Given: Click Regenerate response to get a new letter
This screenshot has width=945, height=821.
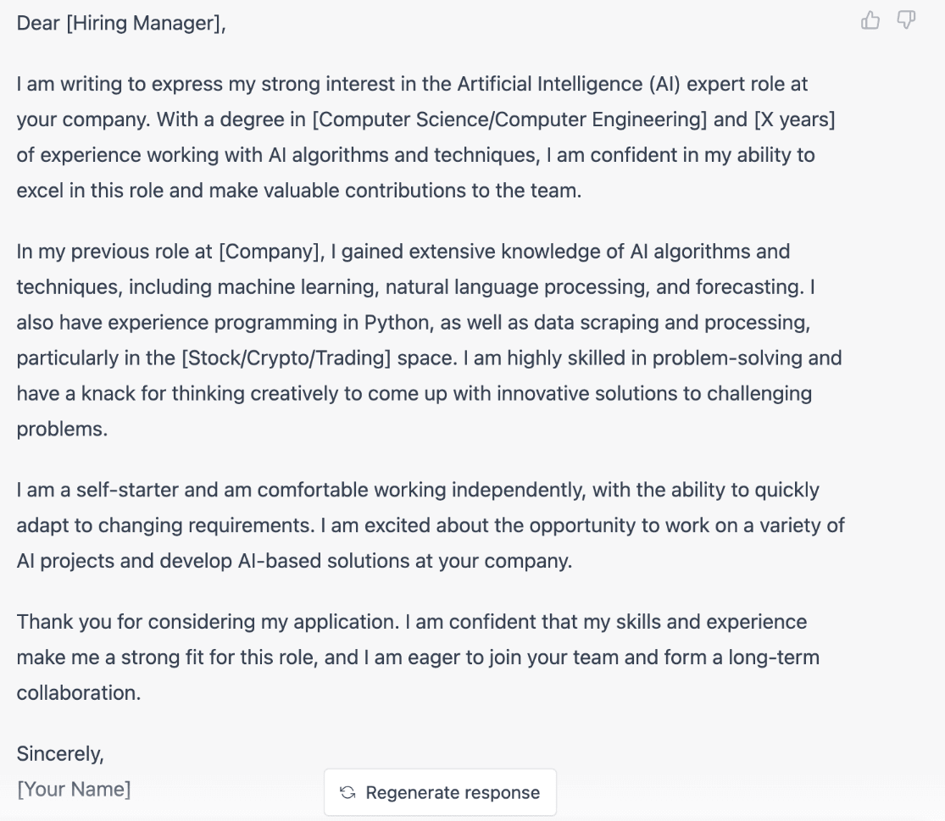Looking at the screenshot, I should 440,792.
